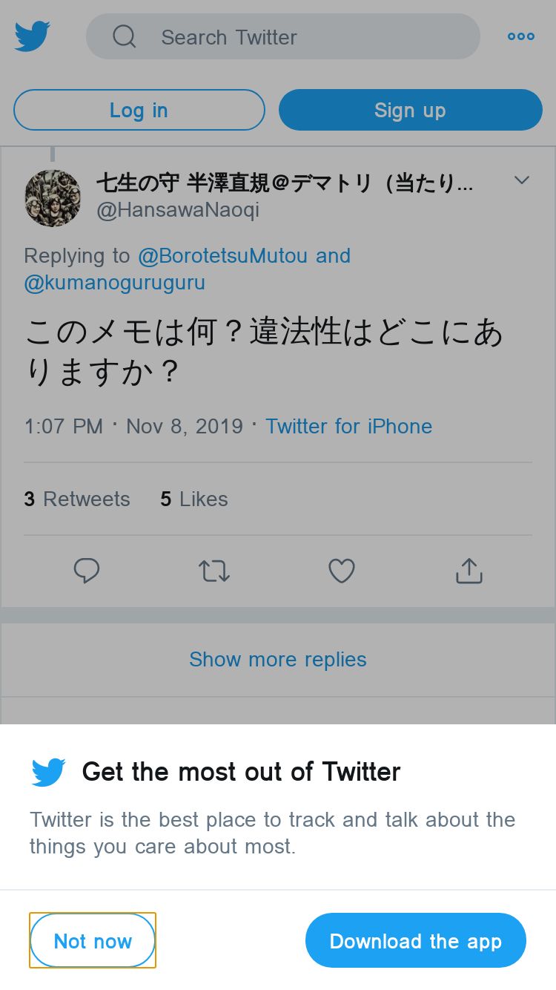Visit the @kumanoguruguru mention link
The image size is (556, 990).
click(x=114, y=283)
